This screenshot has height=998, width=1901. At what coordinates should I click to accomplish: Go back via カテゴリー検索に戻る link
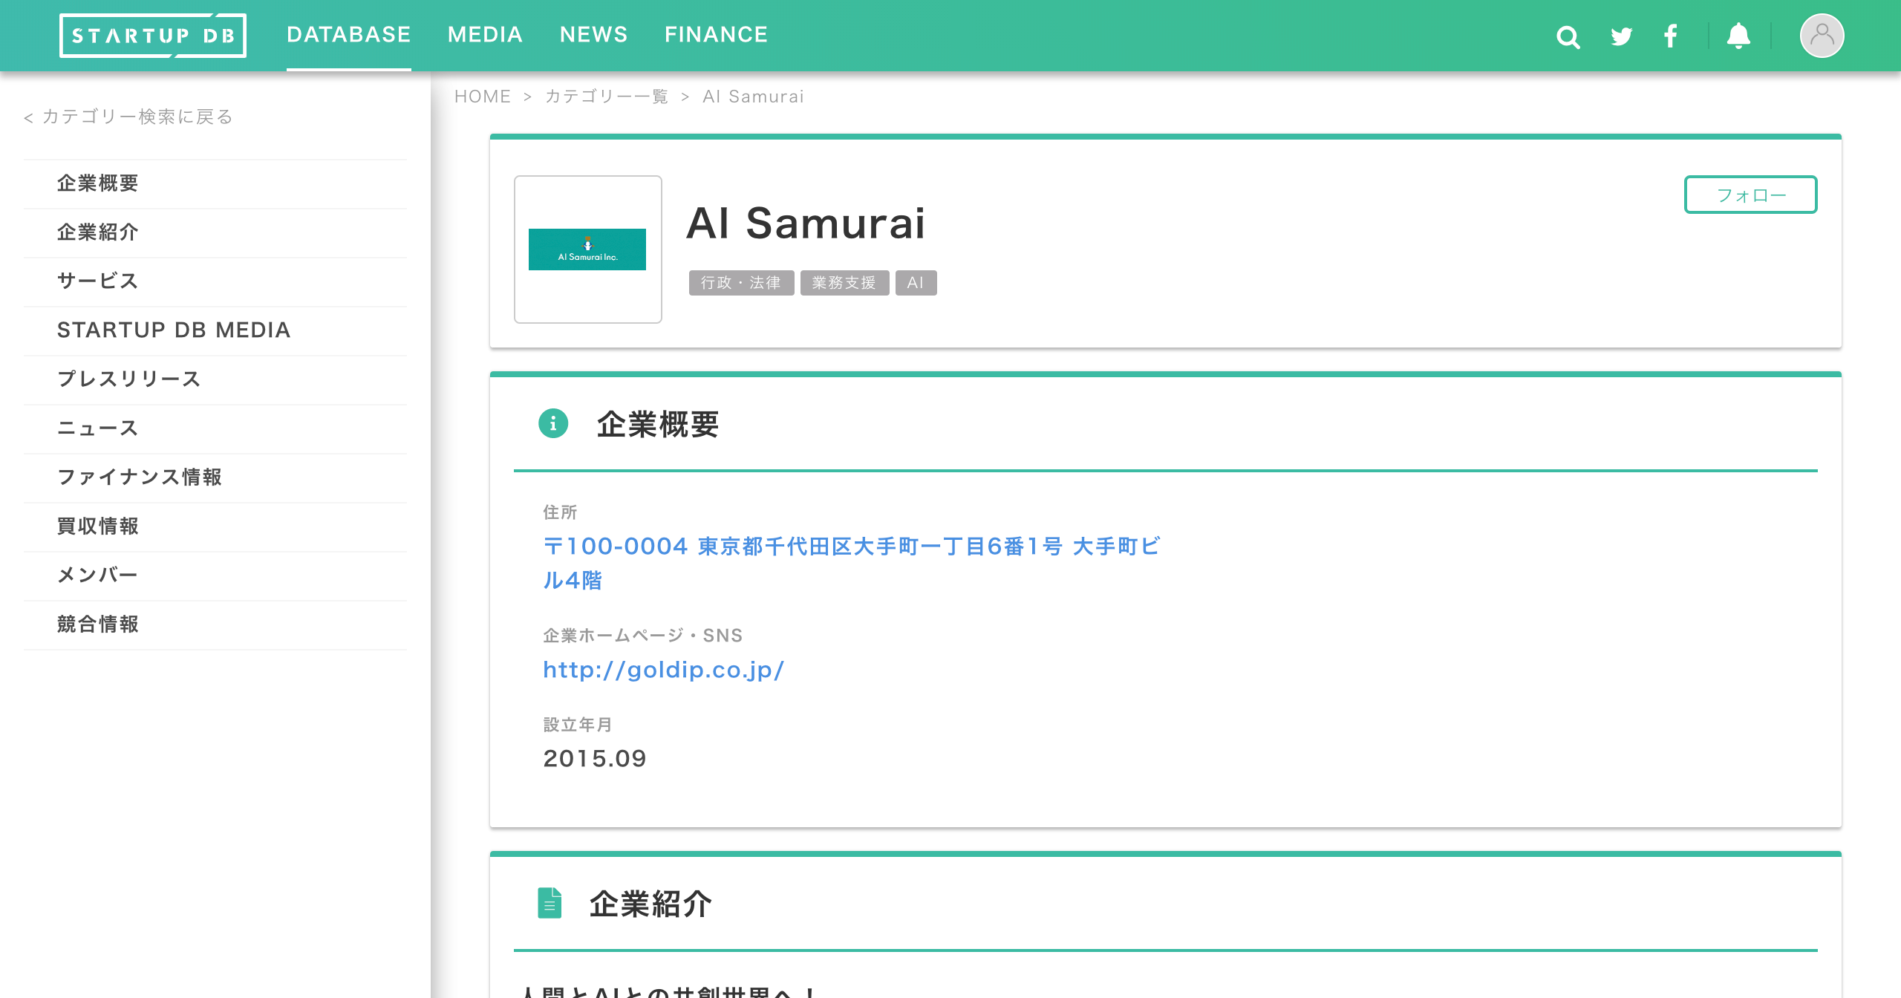[x=128, y=117]
